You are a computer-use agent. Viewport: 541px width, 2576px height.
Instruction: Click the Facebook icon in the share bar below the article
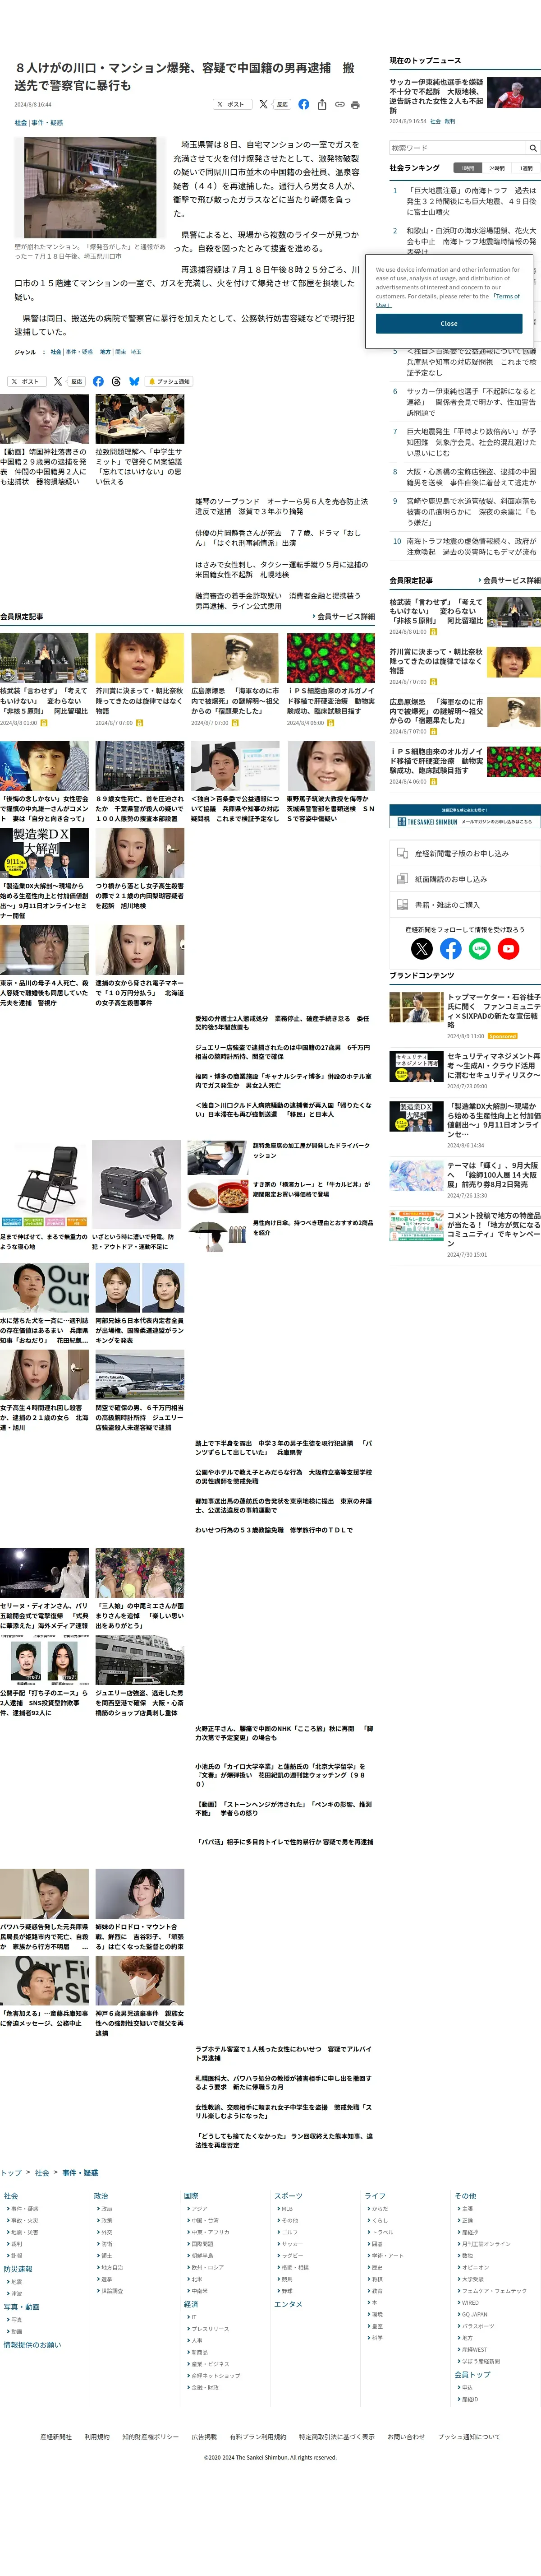[x=98, y=381]
